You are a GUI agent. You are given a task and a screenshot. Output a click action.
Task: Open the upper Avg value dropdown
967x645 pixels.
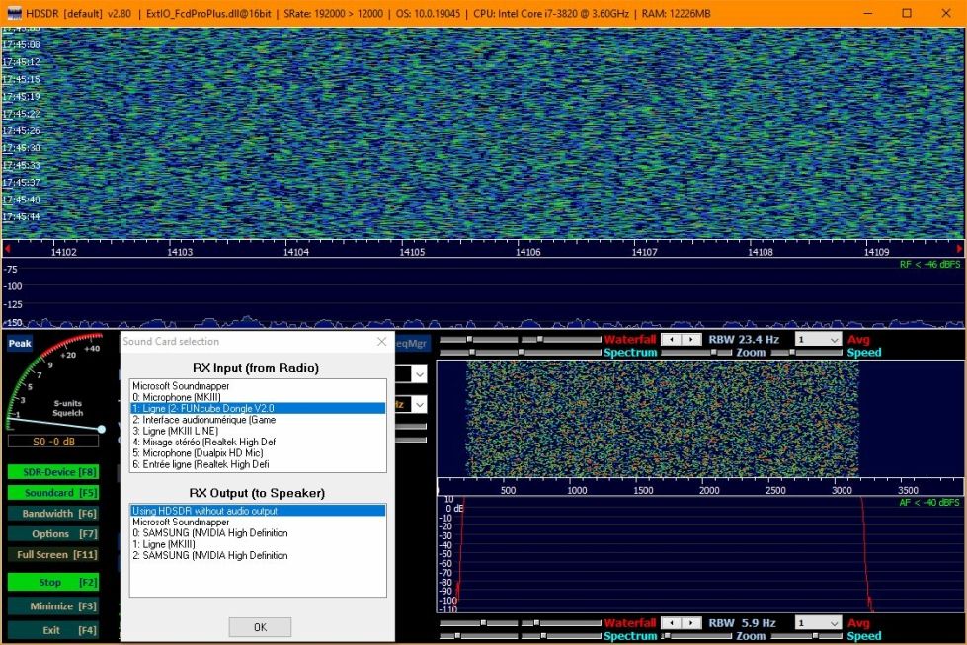click(833, 340)
